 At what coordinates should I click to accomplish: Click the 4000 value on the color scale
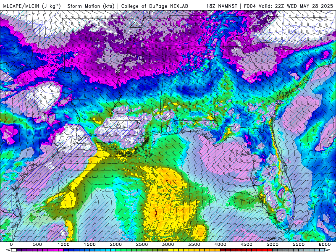point(220,244)
